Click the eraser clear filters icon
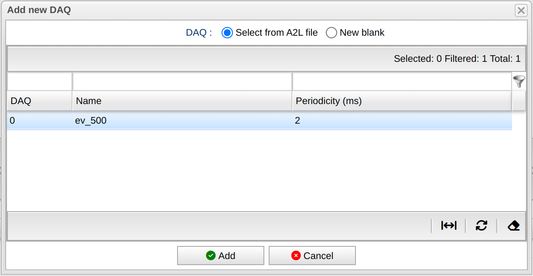Image resolution: width=533 pixels, height=276 pixels. pos(513,226)
